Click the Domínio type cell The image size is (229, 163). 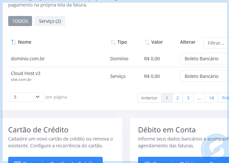(119, 59)
